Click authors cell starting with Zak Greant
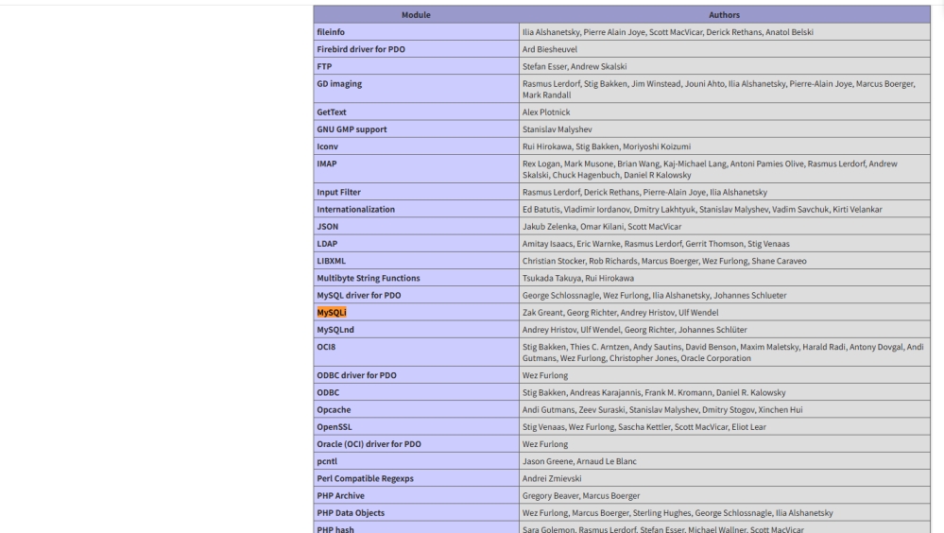944x533 pixels. tap(724, 312)
